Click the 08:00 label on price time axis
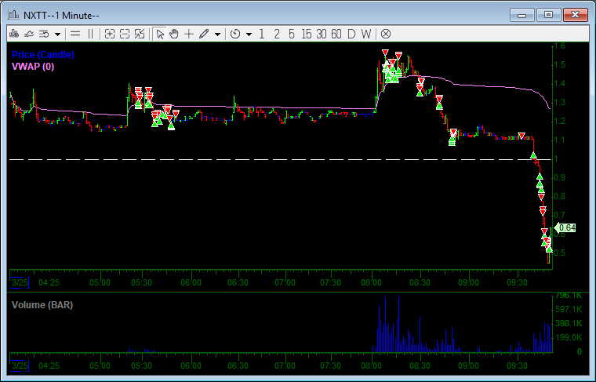 [372, 283]
